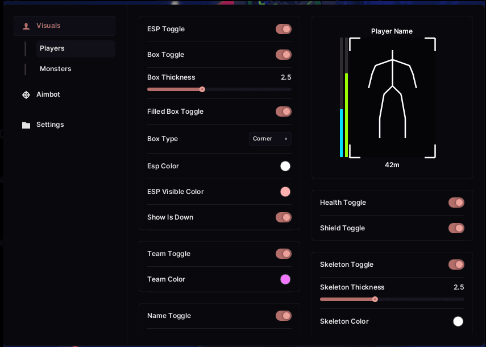Click the Skeleton Thickness slider handle
Viewport: 486px width, 347px height.
click(375, 299)
